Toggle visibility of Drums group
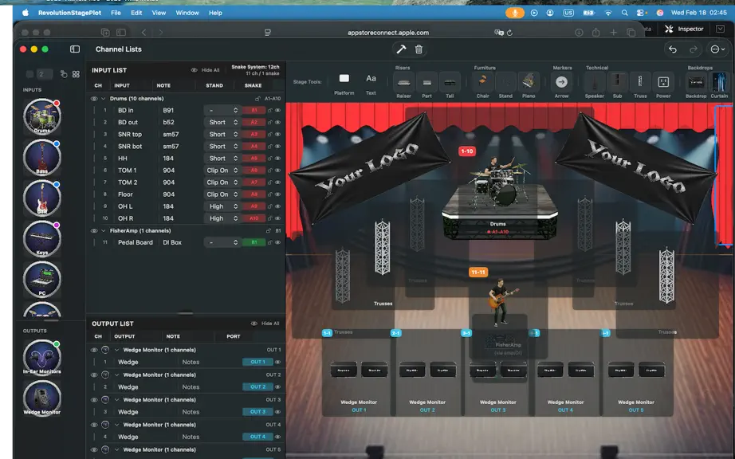This screenshot has height=459, width=735. tap(94, 99)
